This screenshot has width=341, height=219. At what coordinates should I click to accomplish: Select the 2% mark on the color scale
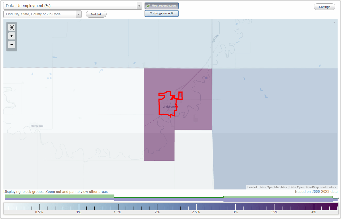tap(157, 207)
